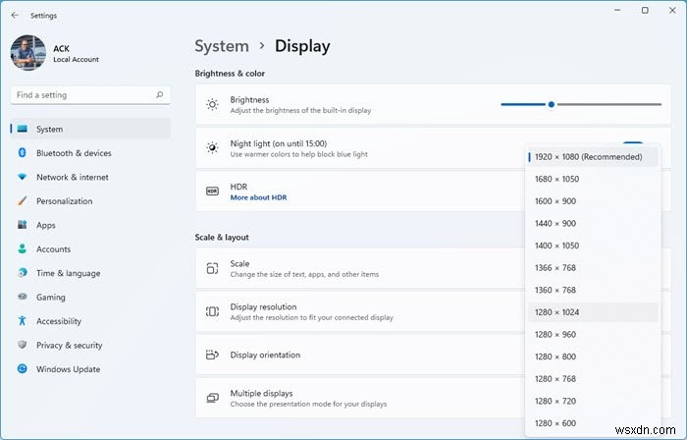
Task: Click the Accounts person icon
Action: 23,248
